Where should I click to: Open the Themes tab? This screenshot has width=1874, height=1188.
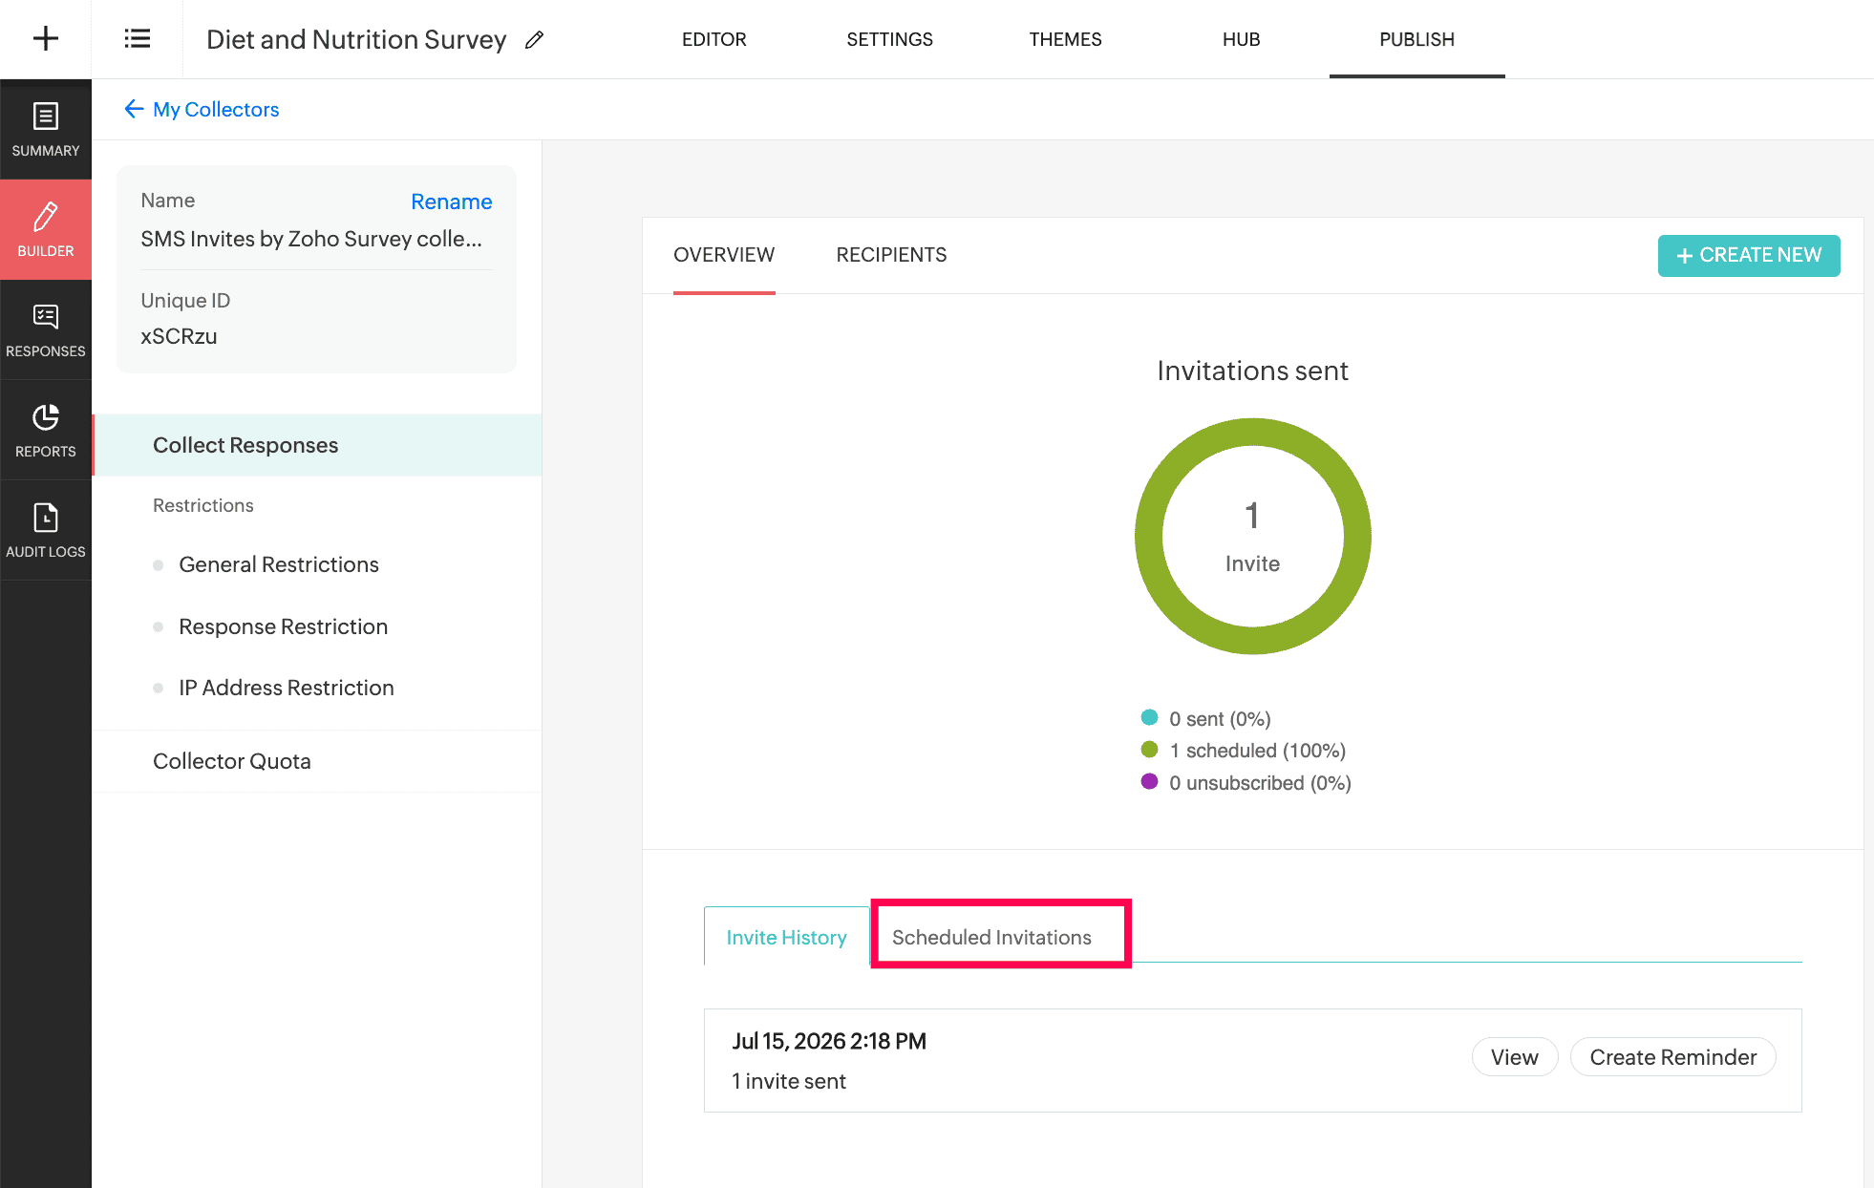point(1065,39)
